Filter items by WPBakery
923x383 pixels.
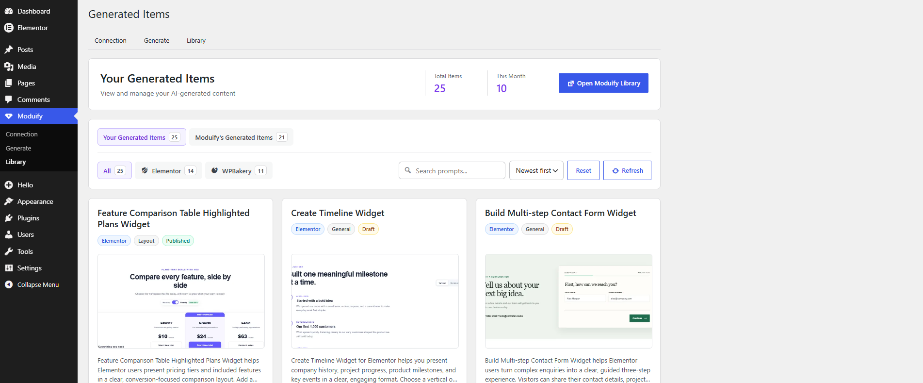coord(239,171)
